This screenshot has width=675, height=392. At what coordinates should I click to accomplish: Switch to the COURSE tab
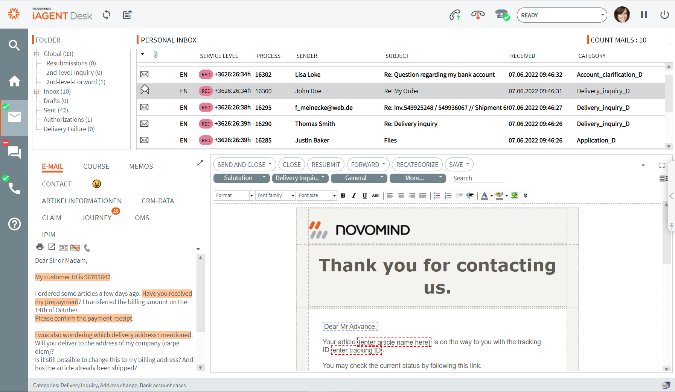coord(96,166)
